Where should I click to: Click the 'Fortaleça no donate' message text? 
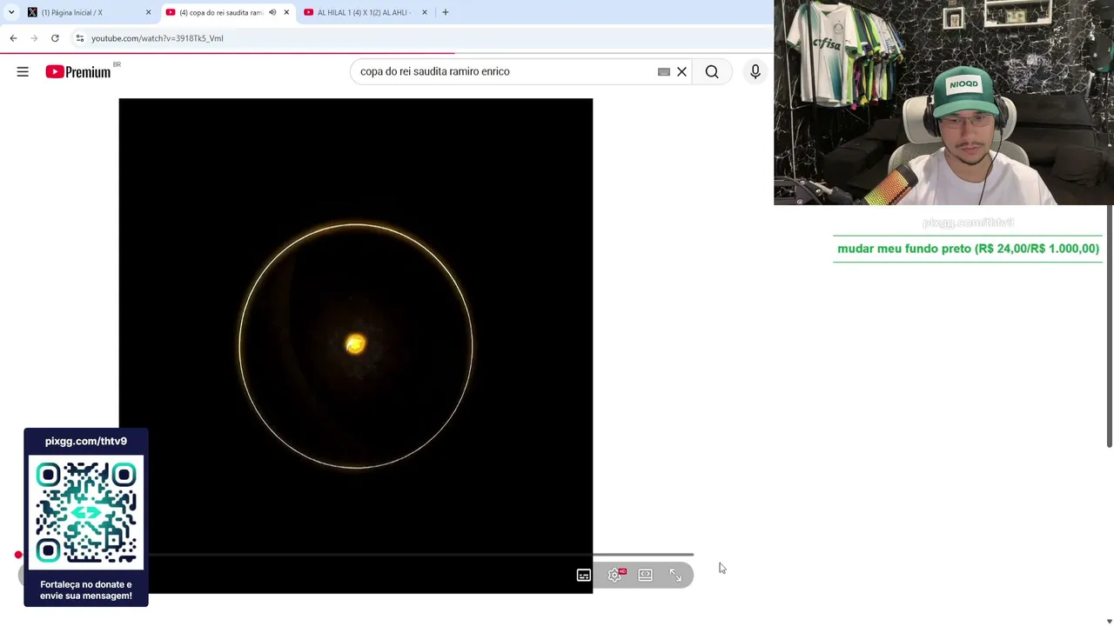86,590
